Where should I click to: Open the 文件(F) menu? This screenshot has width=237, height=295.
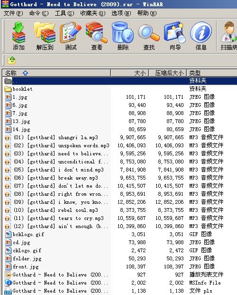pyautogui.click(x=13, y=13)
